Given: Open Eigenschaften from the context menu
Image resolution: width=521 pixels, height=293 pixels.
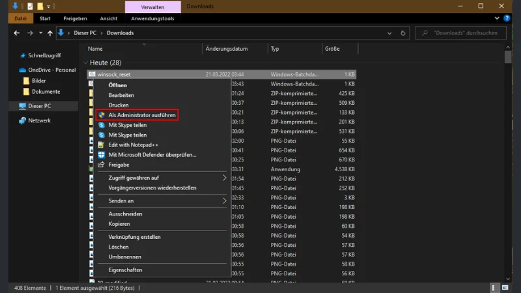Looking at the screenshot, I should tap(125, 270).
